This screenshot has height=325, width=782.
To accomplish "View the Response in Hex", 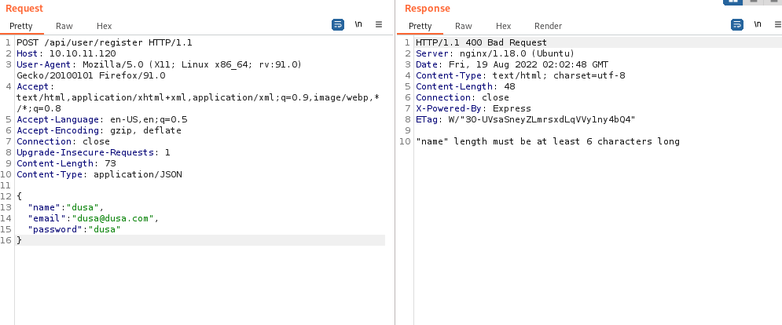I will [x=503, y=26].
